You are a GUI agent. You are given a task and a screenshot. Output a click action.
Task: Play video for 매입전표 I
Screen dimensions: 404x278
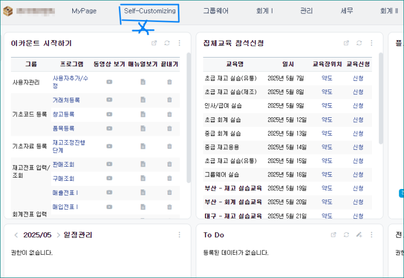(109, 207)
